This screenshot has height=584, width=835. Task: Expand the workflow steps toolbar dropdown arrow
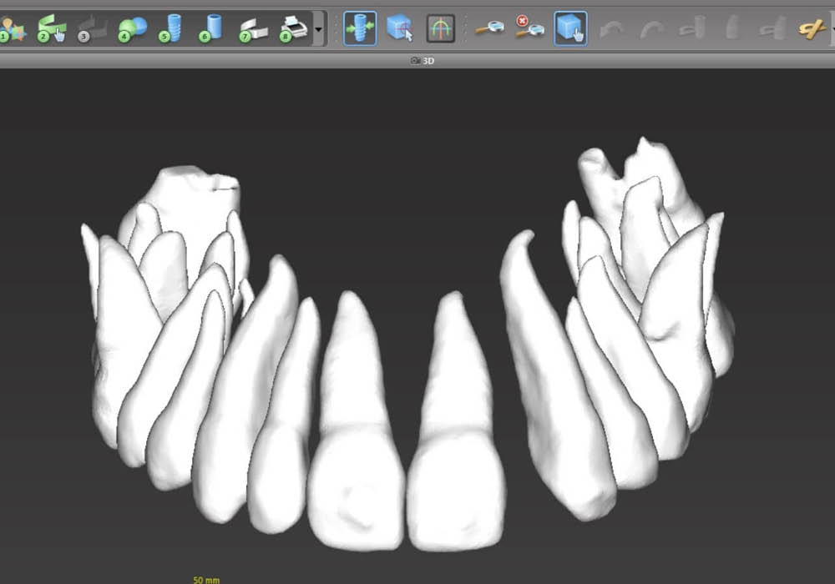(318, 29)
